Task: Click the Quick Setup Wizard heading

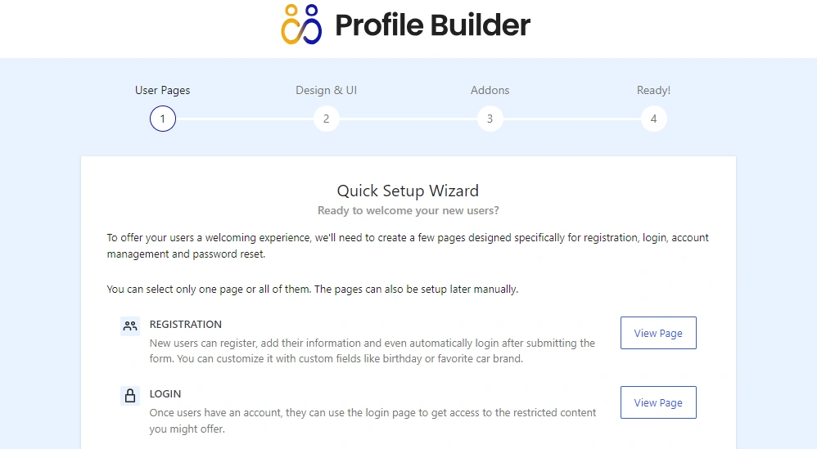Action: (x=408, y=191)
